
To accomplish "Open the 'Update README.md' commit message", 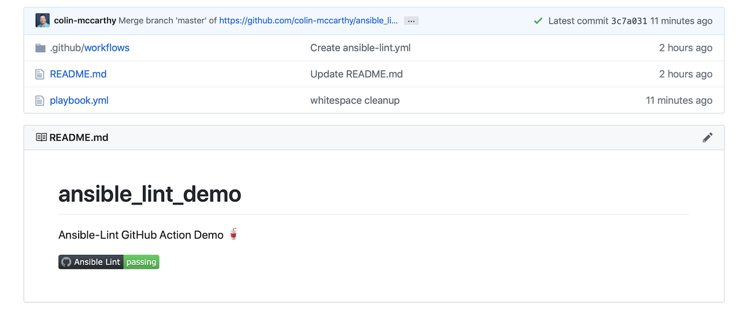I will coord(356,74).
